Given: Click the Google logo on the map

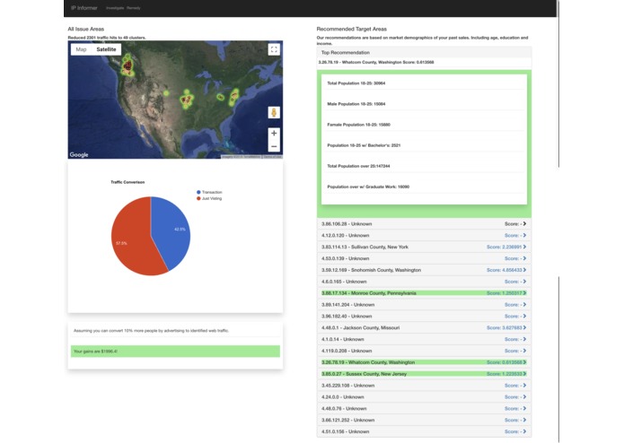Looking at the screenshot, I should point(79,154).
